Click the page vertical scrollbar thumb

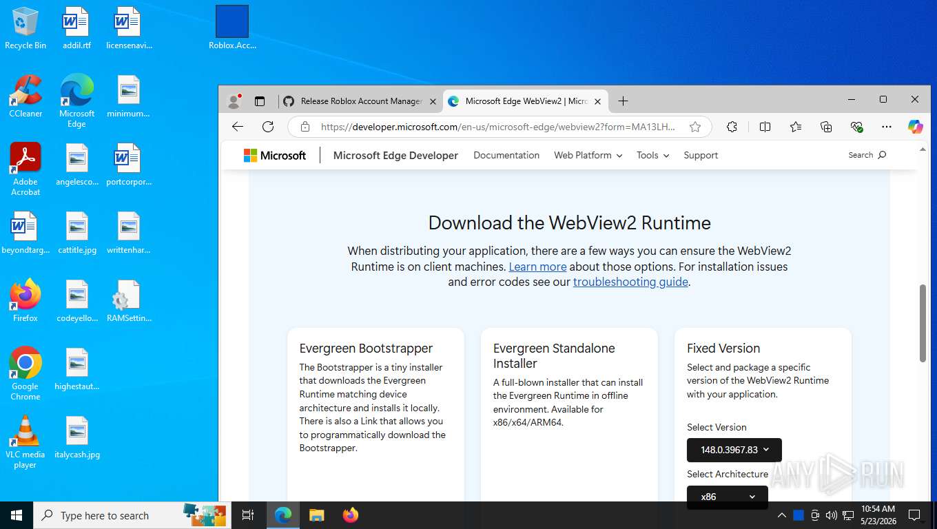point(923,322)
